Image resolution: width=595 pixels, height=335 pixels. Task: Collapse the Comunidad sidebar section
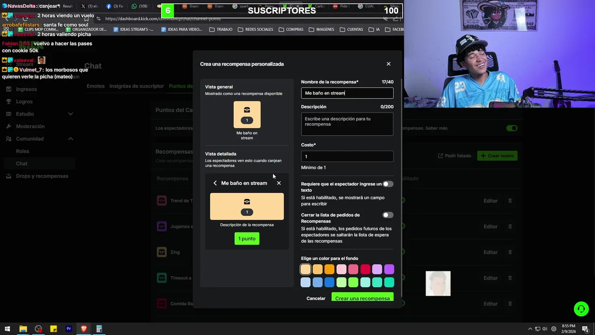click(71, 139)
